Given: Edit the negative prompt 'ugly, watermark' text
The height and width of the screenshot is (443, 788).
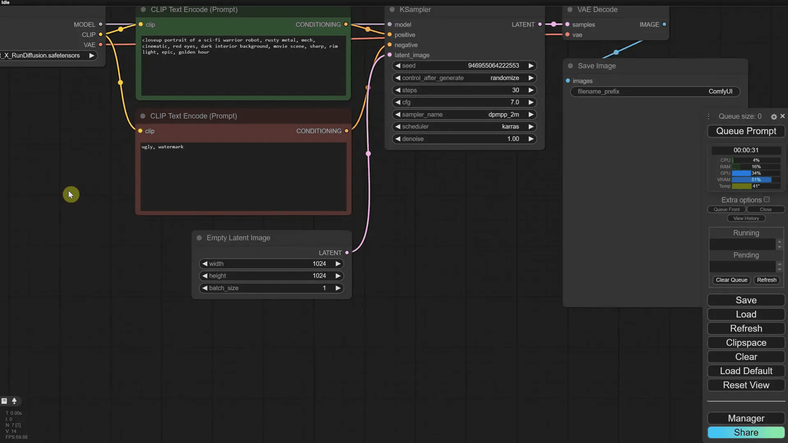Looking at the screenshot, I should [x=243, y=176].
